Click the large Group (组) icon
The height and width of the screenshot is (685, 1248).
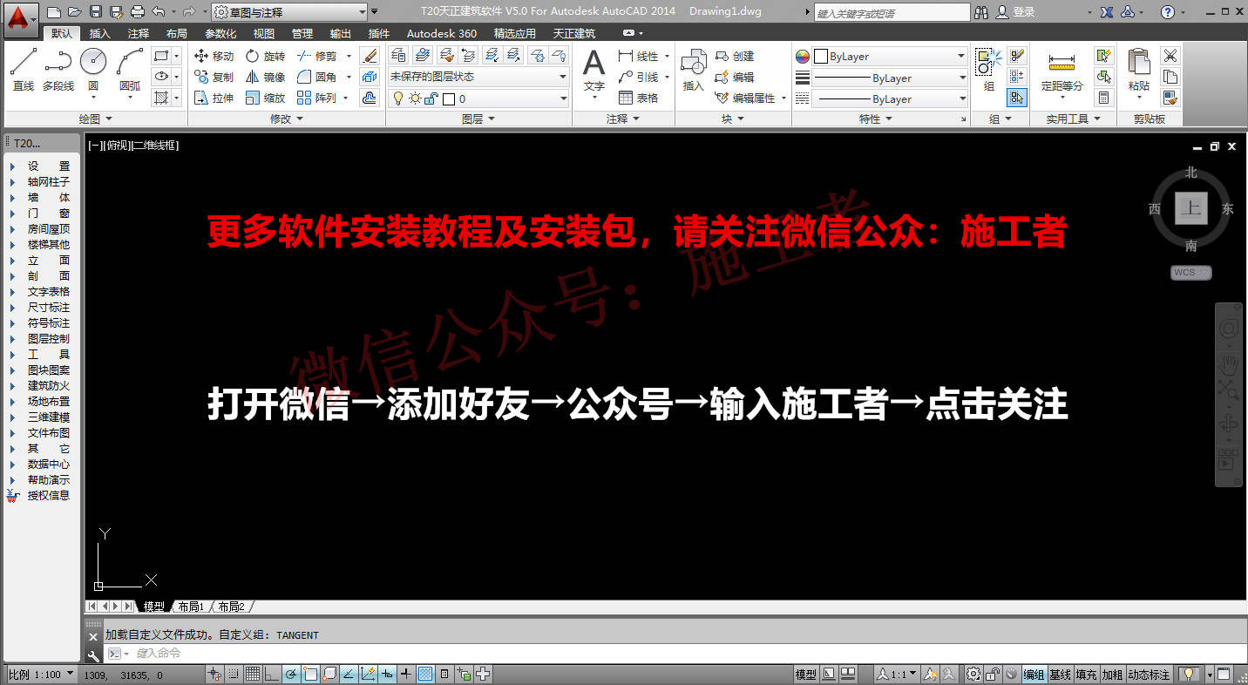click(x=988, y=70)
